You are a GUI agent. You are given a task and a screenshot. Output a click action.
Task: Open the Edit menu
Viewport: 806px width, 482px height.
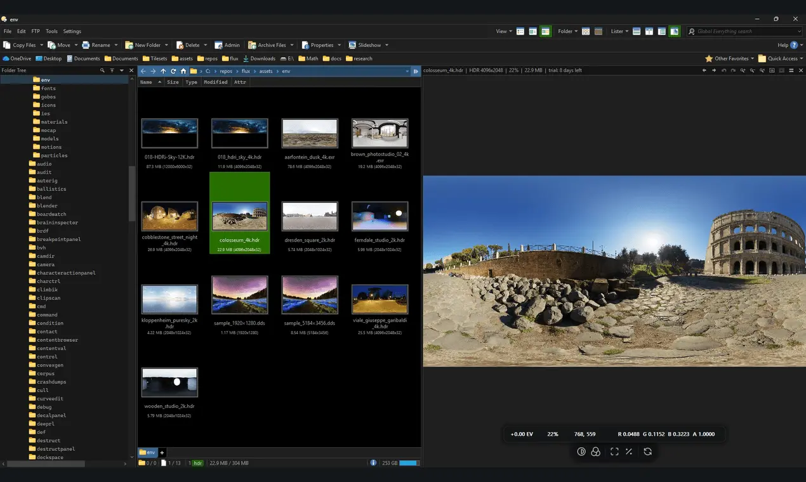click(22, 31)
